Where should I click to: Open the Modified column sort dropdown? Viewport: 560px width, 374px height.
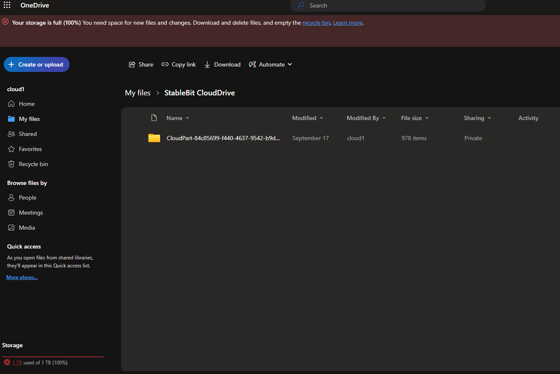[321, 118]
